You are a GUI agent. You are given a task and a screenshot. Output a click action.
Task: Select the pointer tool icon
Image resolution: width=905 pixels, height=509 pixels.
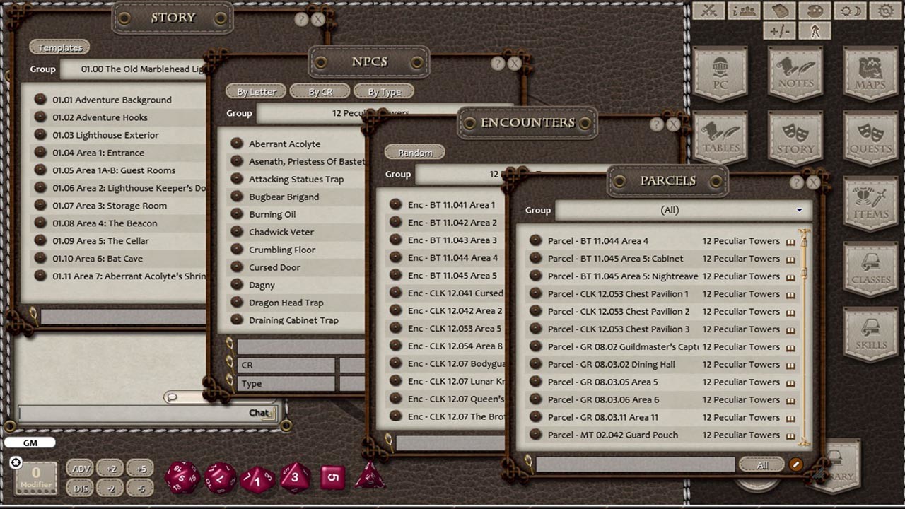(814, 29)
